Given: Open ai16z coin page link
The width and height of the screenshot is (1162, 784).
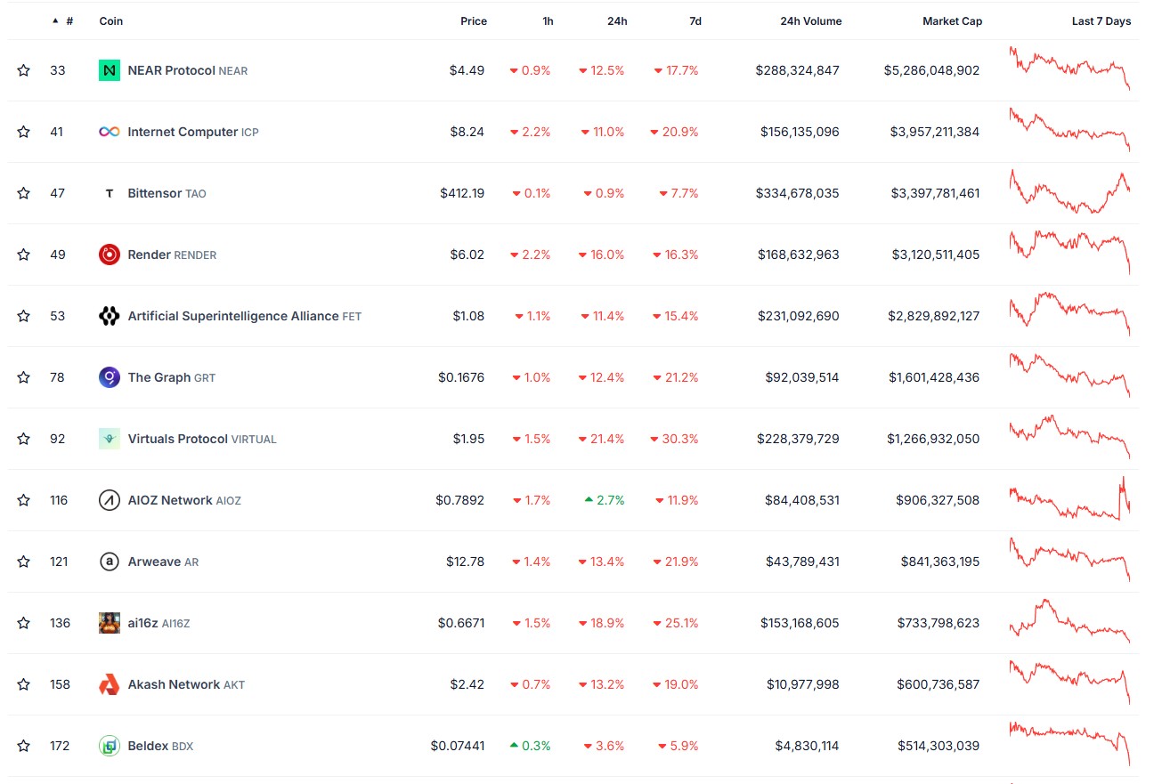Looking at the screenshot, I should [x=158, y=623].
